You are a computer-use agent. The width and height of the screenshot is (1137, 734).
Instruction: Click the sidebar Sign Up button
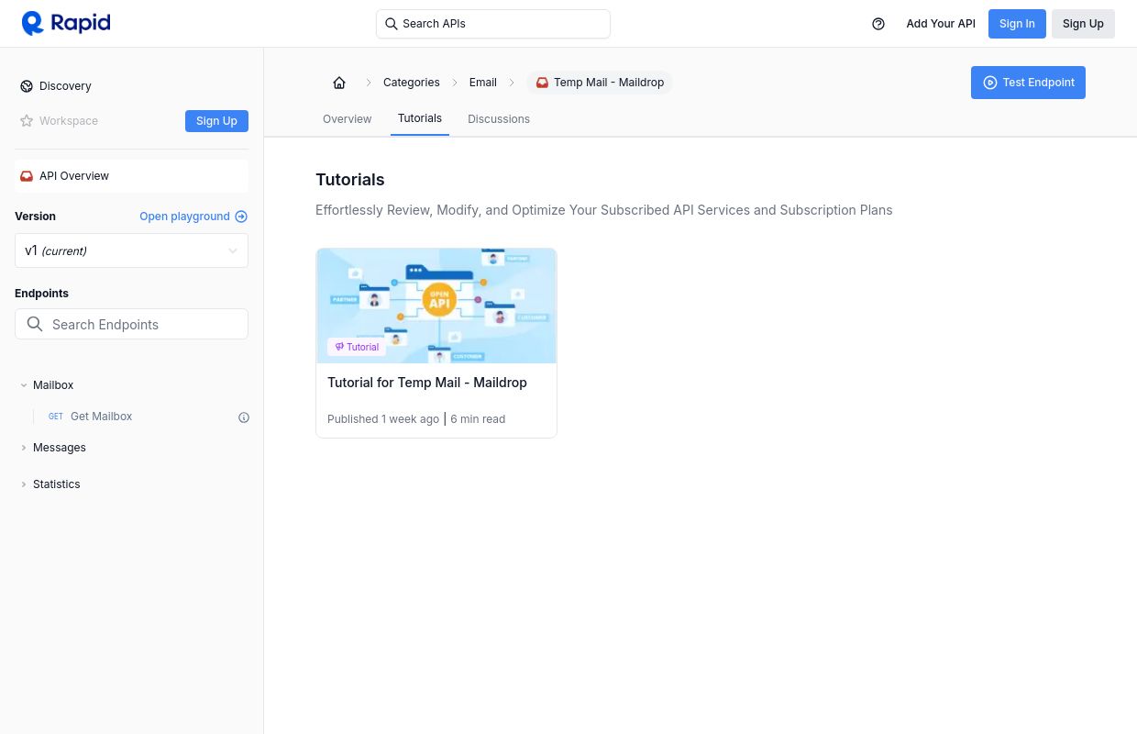(x=216, y=121)
